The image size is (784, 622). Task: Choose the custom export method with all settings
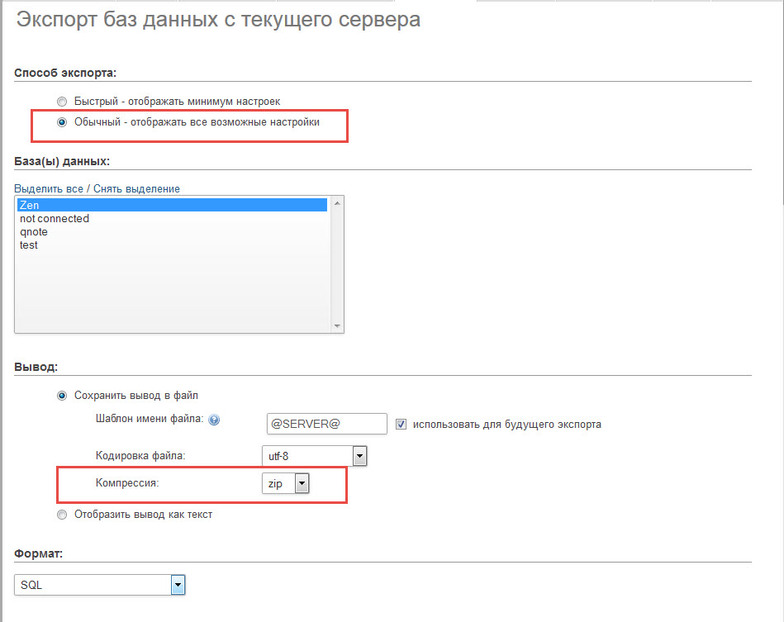pyautogui.click(x=62, y=122)
